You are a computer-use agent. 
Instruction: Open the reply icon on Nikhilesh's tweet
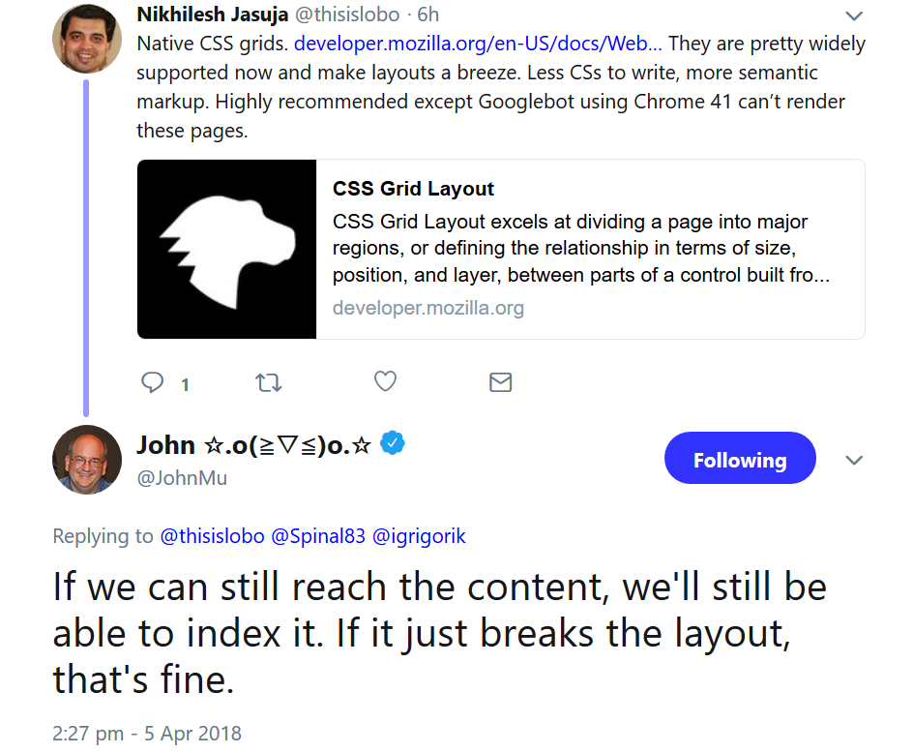point(152,381)
